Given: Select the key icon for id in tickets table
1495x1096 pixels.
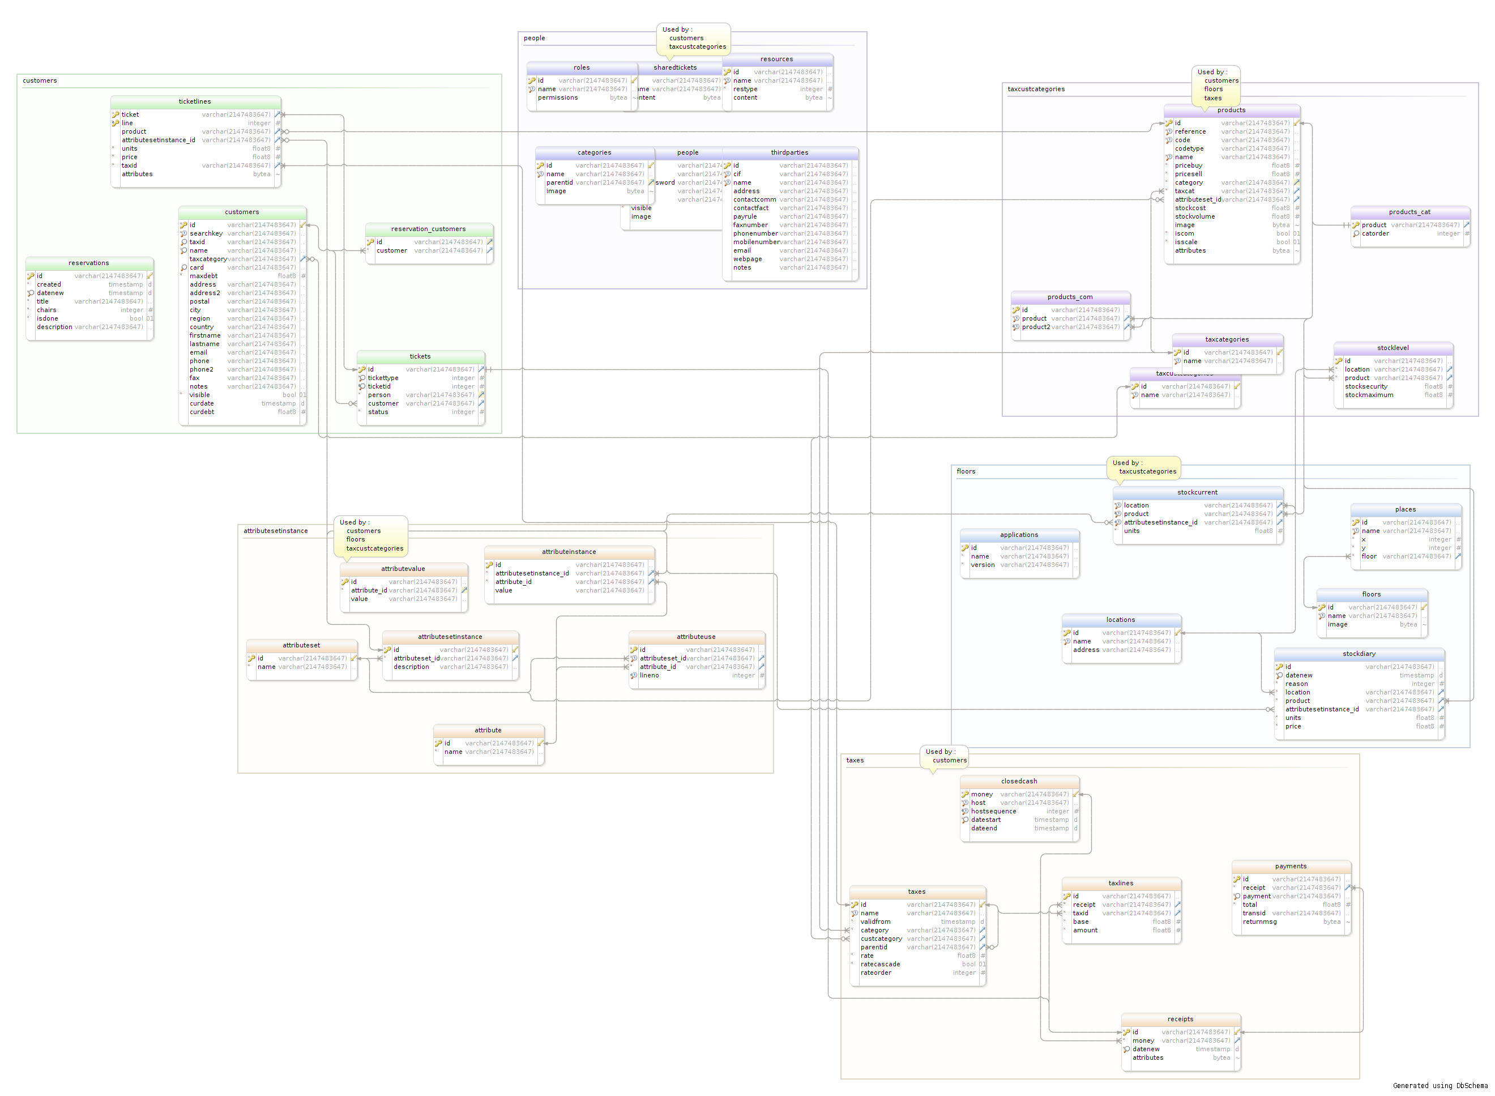Looking at the screenshot, I should coord(361,369).
